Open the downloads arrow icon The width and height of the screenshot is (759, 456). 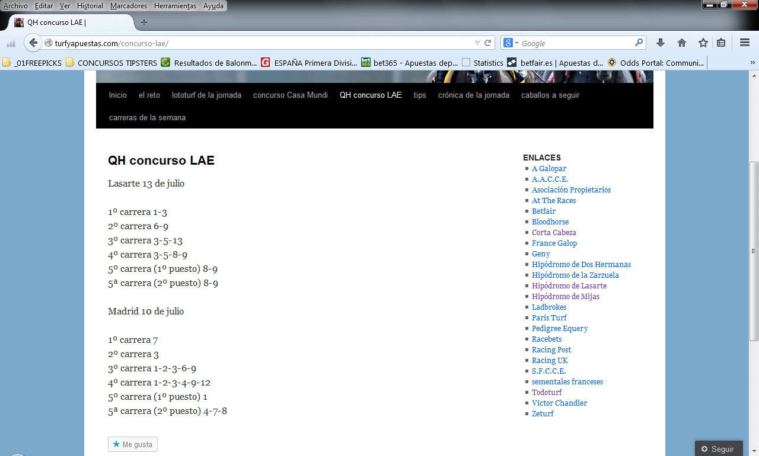[x=661, y=43]
